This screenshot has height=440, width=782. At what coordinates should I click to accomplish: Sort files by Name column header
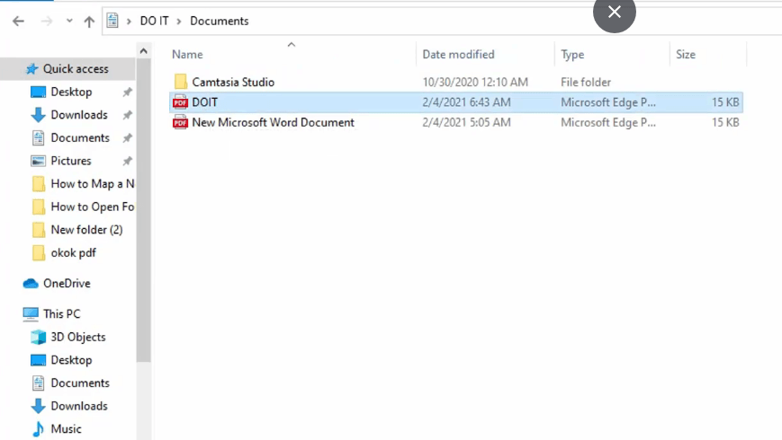click(x=187, y=54)
